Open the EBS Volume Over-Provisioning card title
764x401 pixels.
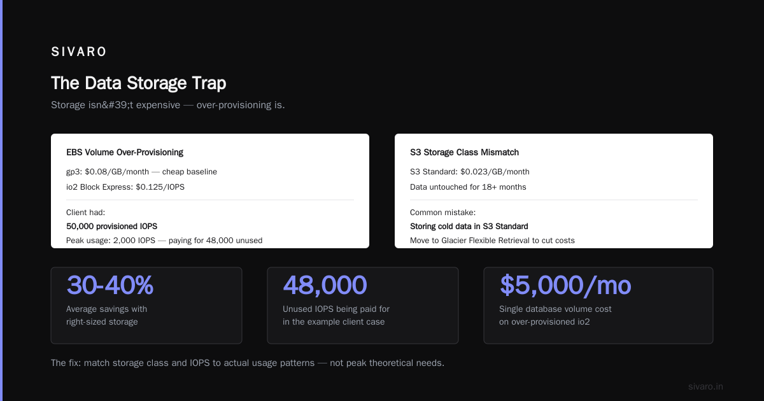click(x=125, y=153)
